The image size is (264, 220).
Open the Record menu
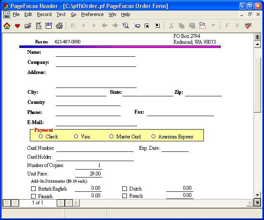[44, 14]
